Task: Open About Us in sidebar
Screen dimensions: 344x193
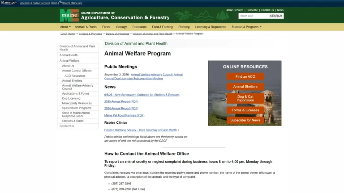Action: click(79, 66)
